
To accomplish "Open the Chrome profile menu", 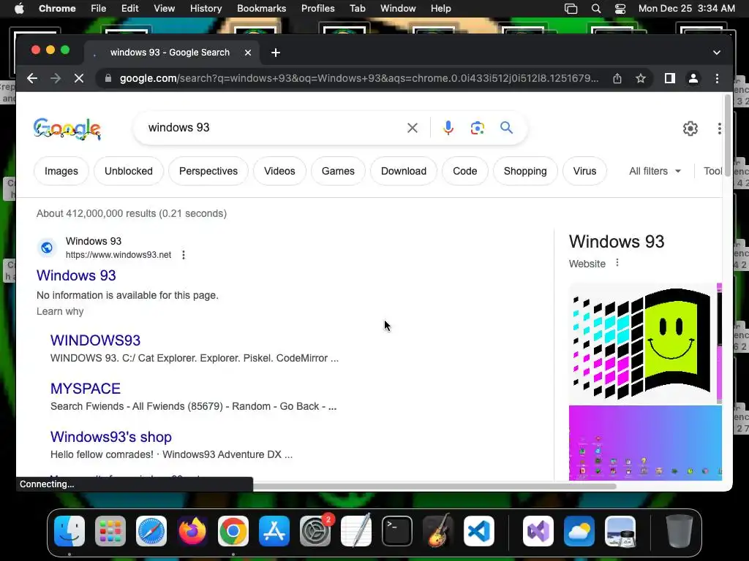I will pyautogui.click(x=693, y=78).
